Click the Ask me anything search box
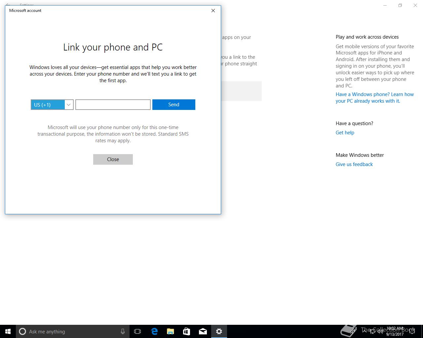 point(73,331)
